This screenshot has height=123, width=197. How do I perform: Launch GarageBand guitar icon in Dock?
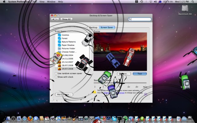75,118
